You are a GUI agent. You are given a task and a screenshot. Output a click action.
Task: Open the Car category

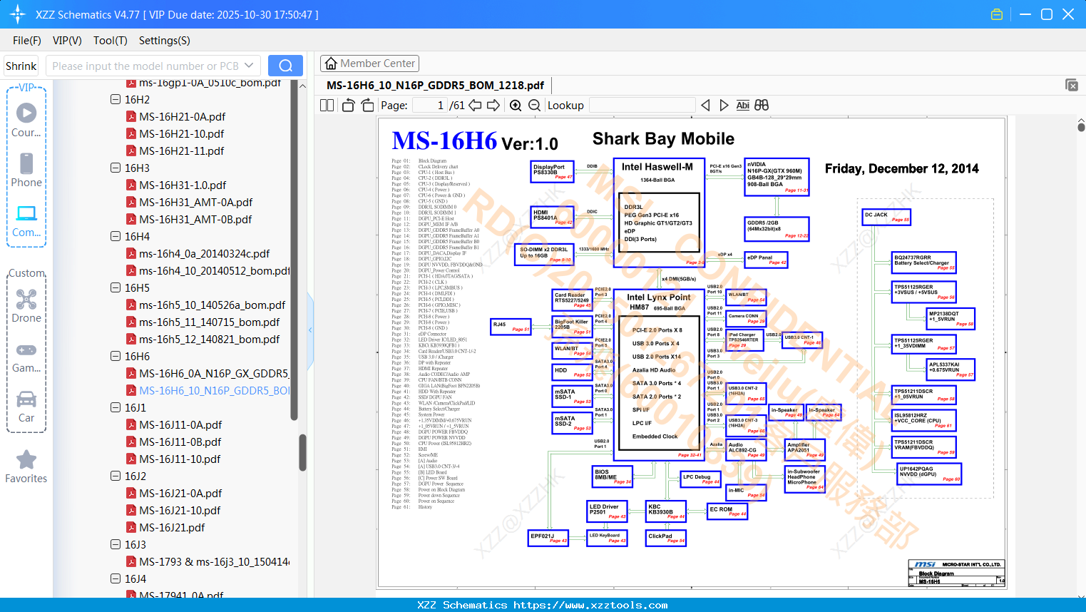tap(26, 406)
